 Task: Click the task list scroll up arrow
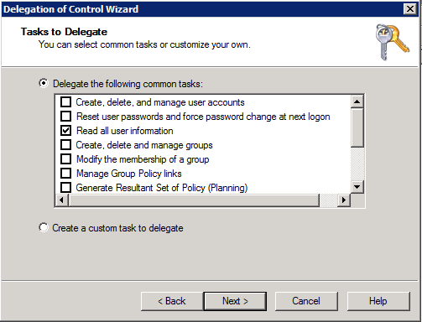(x=357, y=101)
